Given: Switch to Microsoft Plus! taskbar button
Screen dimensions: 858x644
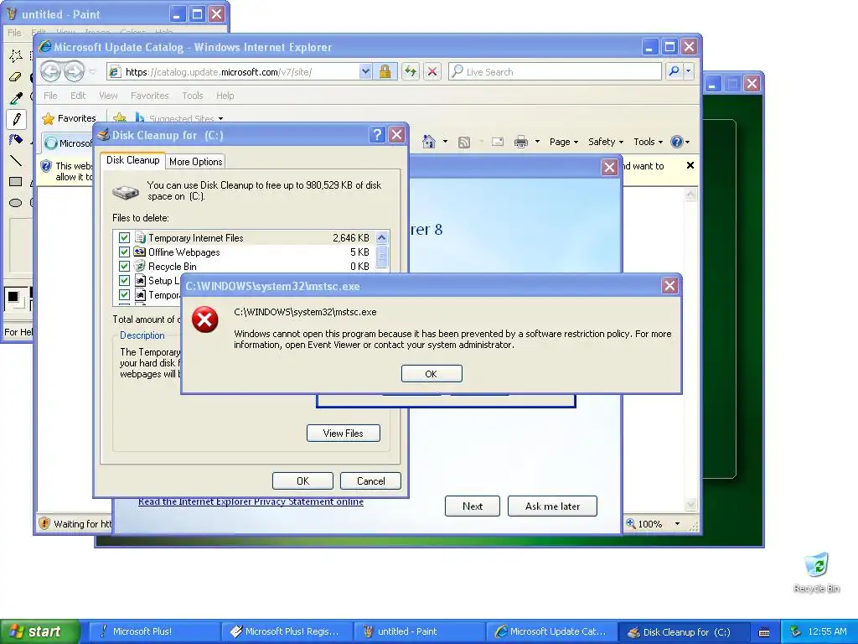Looking at the screenshot, I should click(x=154, y=631).
